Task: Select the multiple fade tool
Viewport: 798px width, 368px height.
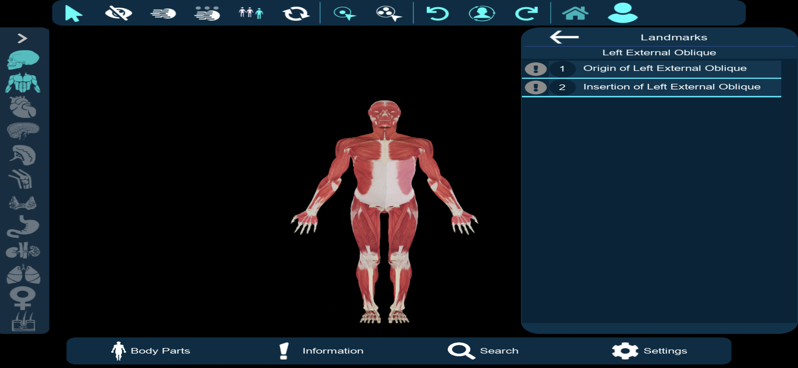Action: [x=207, y=13]
